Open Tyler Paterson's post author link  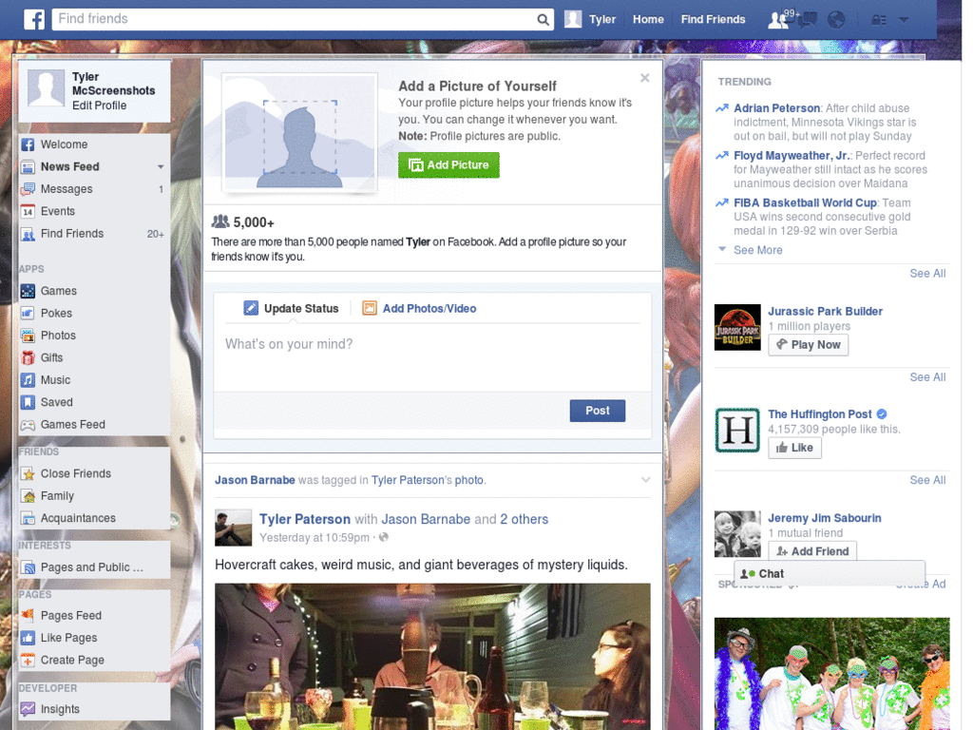coord(305,520)
